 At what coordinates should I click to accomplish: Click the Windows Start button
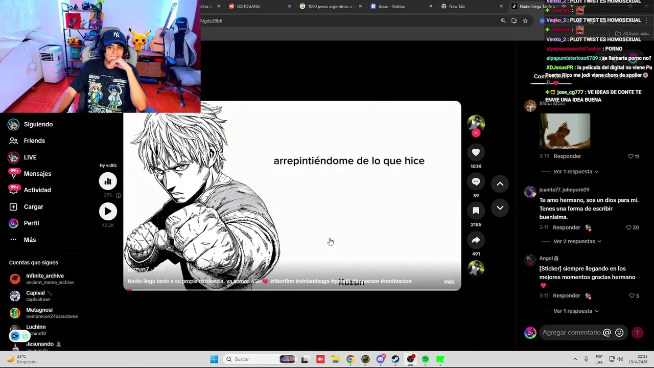click(x=214, y=359)
